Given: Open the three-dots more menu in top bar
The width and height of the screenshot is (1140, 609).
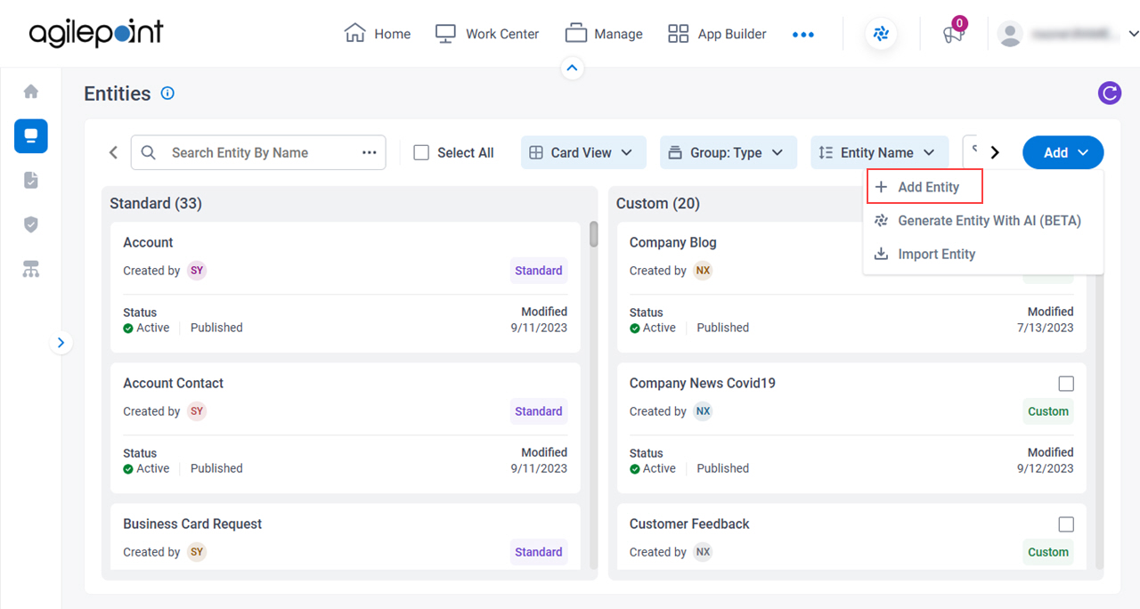Looking at the screenshot, I should tap(803, 35).
